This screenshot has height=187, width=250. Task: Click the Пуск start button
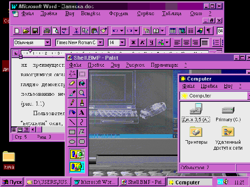click(x=13, y=182)
